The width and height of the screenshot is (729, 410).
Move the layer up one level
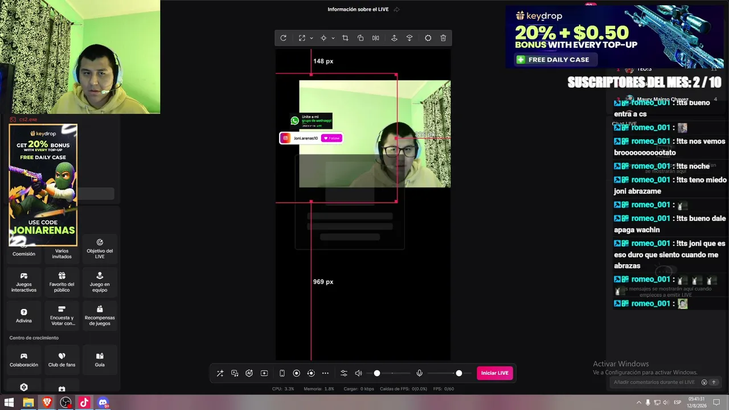click(x=394, y=38)
